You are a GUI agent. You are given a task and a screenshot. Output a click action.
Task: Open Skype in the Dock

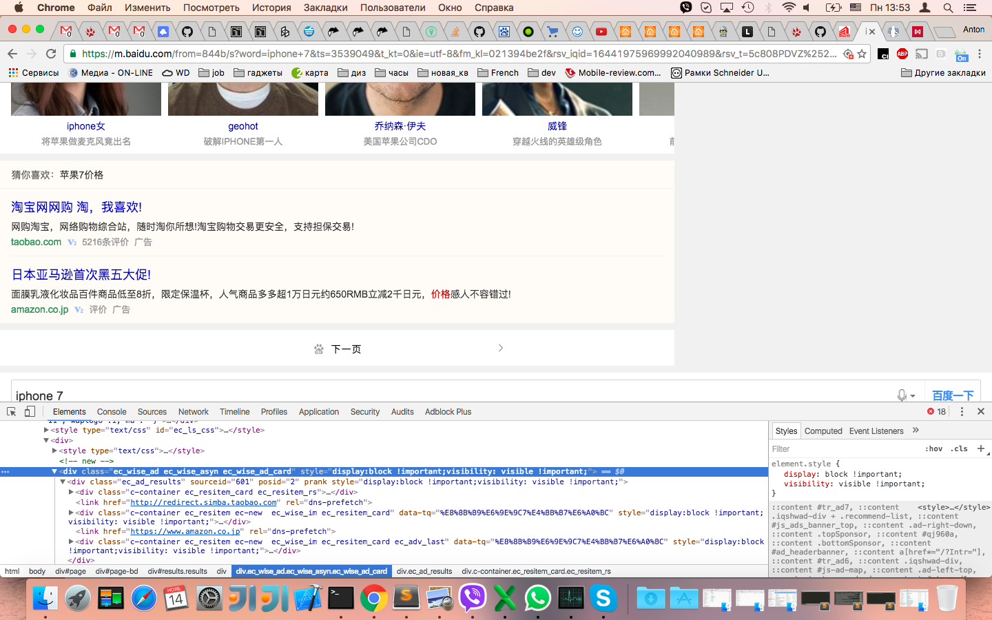[x=603, y=598]
